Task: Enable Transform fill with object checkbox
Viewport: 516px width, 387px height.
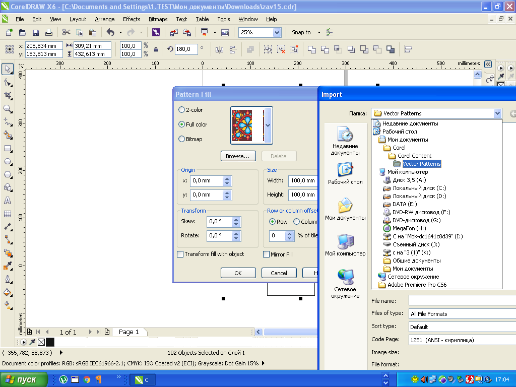Action: point(180,254)
